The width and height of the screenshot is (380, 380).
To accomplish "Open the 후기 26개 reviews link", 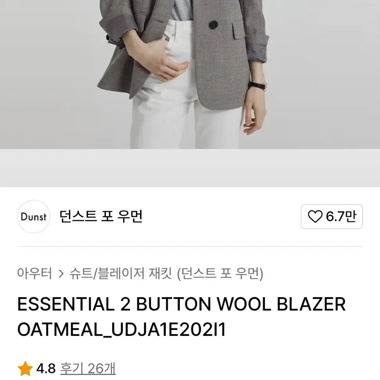I will (x=88, y=369).
